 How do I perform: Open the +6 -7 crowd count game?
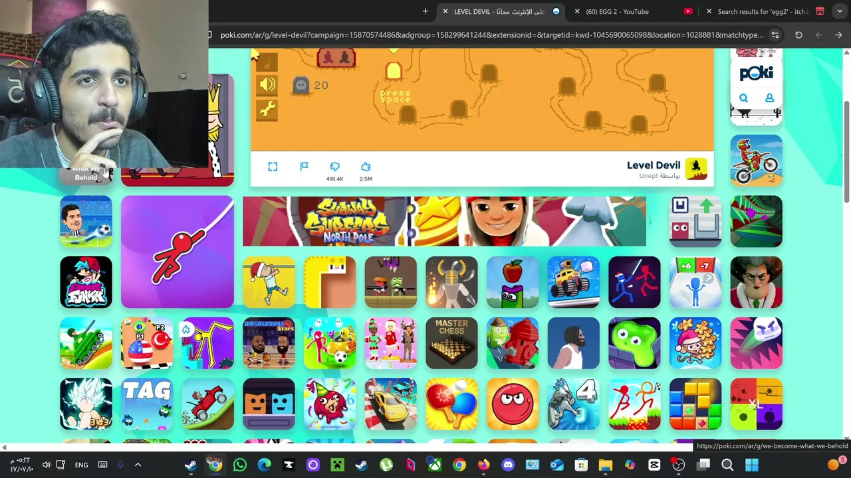click(695, 282)
